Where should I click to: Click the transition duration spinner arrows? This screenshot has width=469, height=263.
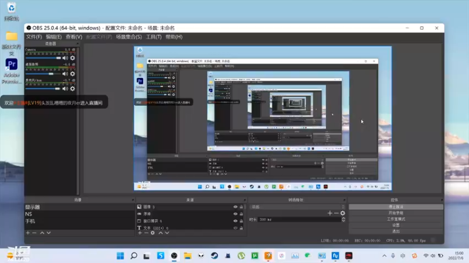pyautogui.click(x=344, y=220)
